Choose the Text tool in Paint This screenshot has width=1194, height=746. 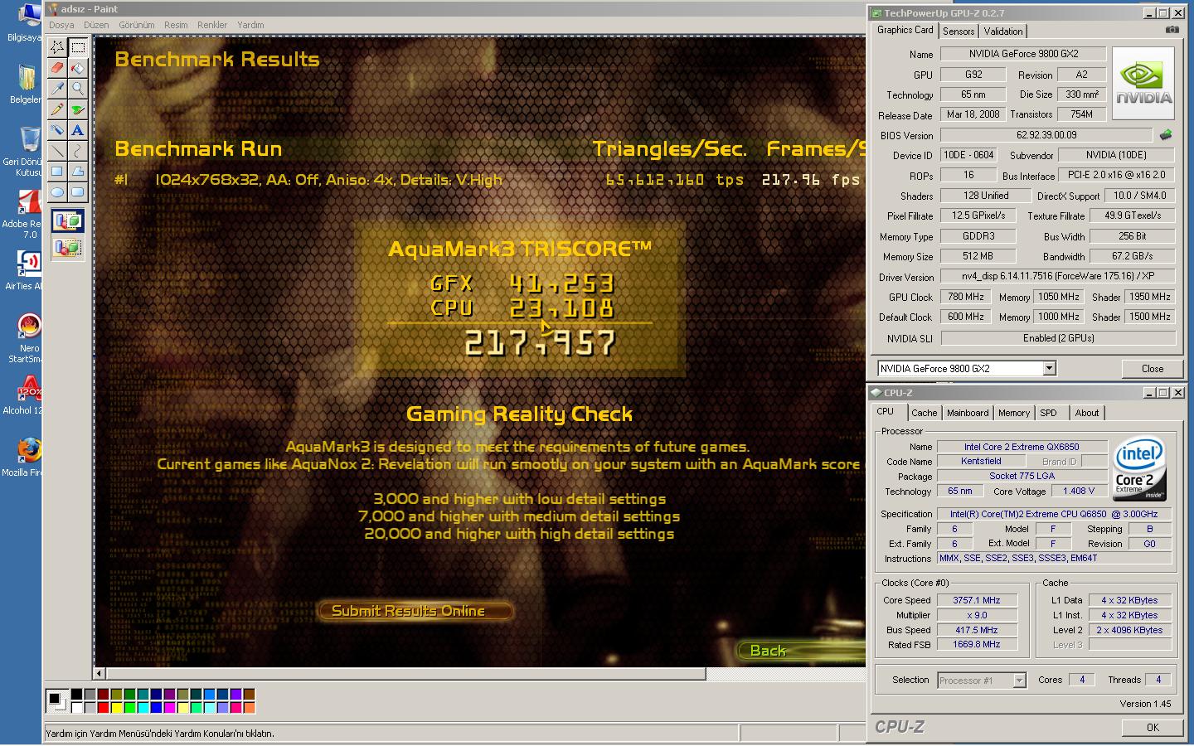point(78,129)
